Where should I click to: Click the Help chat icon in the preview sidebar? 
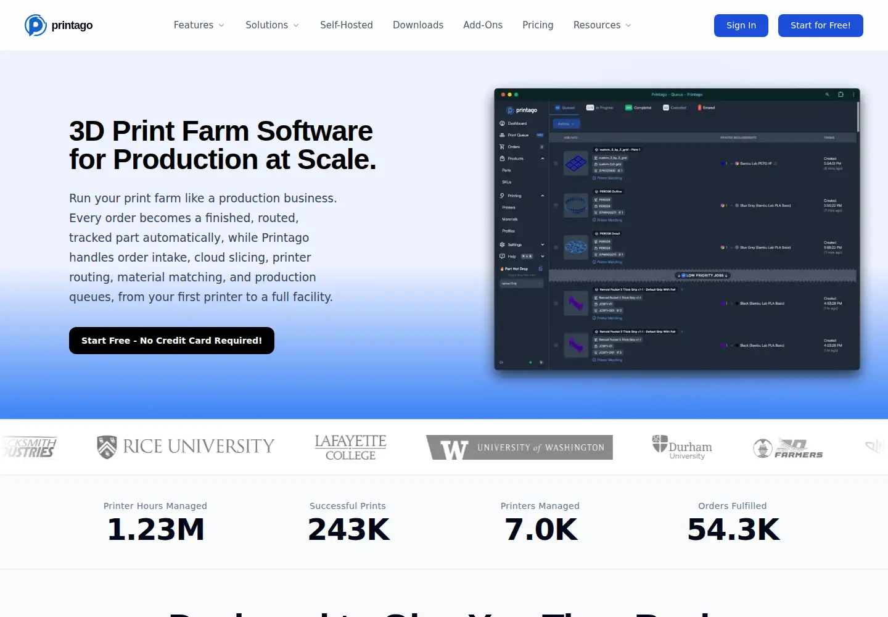tap(502, 256)
